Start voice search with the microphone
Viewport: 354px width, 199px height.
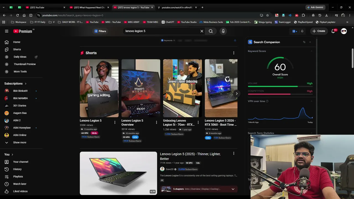tap(223, 31)
